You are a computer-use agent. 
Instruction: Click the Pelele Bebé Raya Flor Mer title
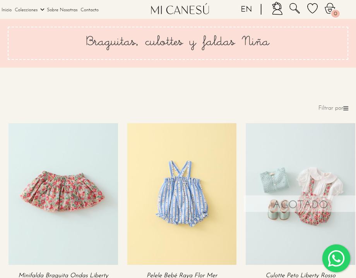coord(182,275)
